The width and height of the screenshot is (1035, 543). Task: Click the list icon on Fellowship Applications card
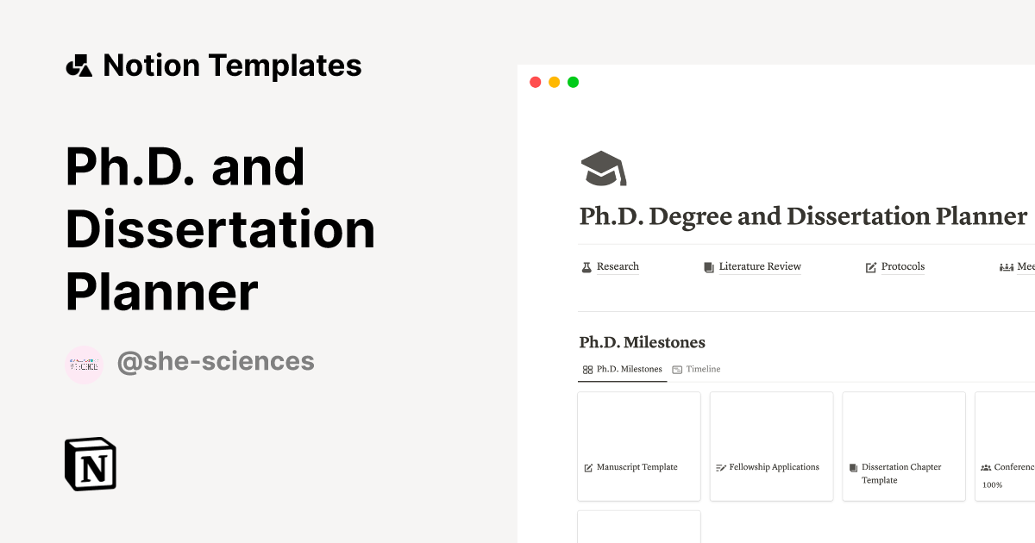719,466
